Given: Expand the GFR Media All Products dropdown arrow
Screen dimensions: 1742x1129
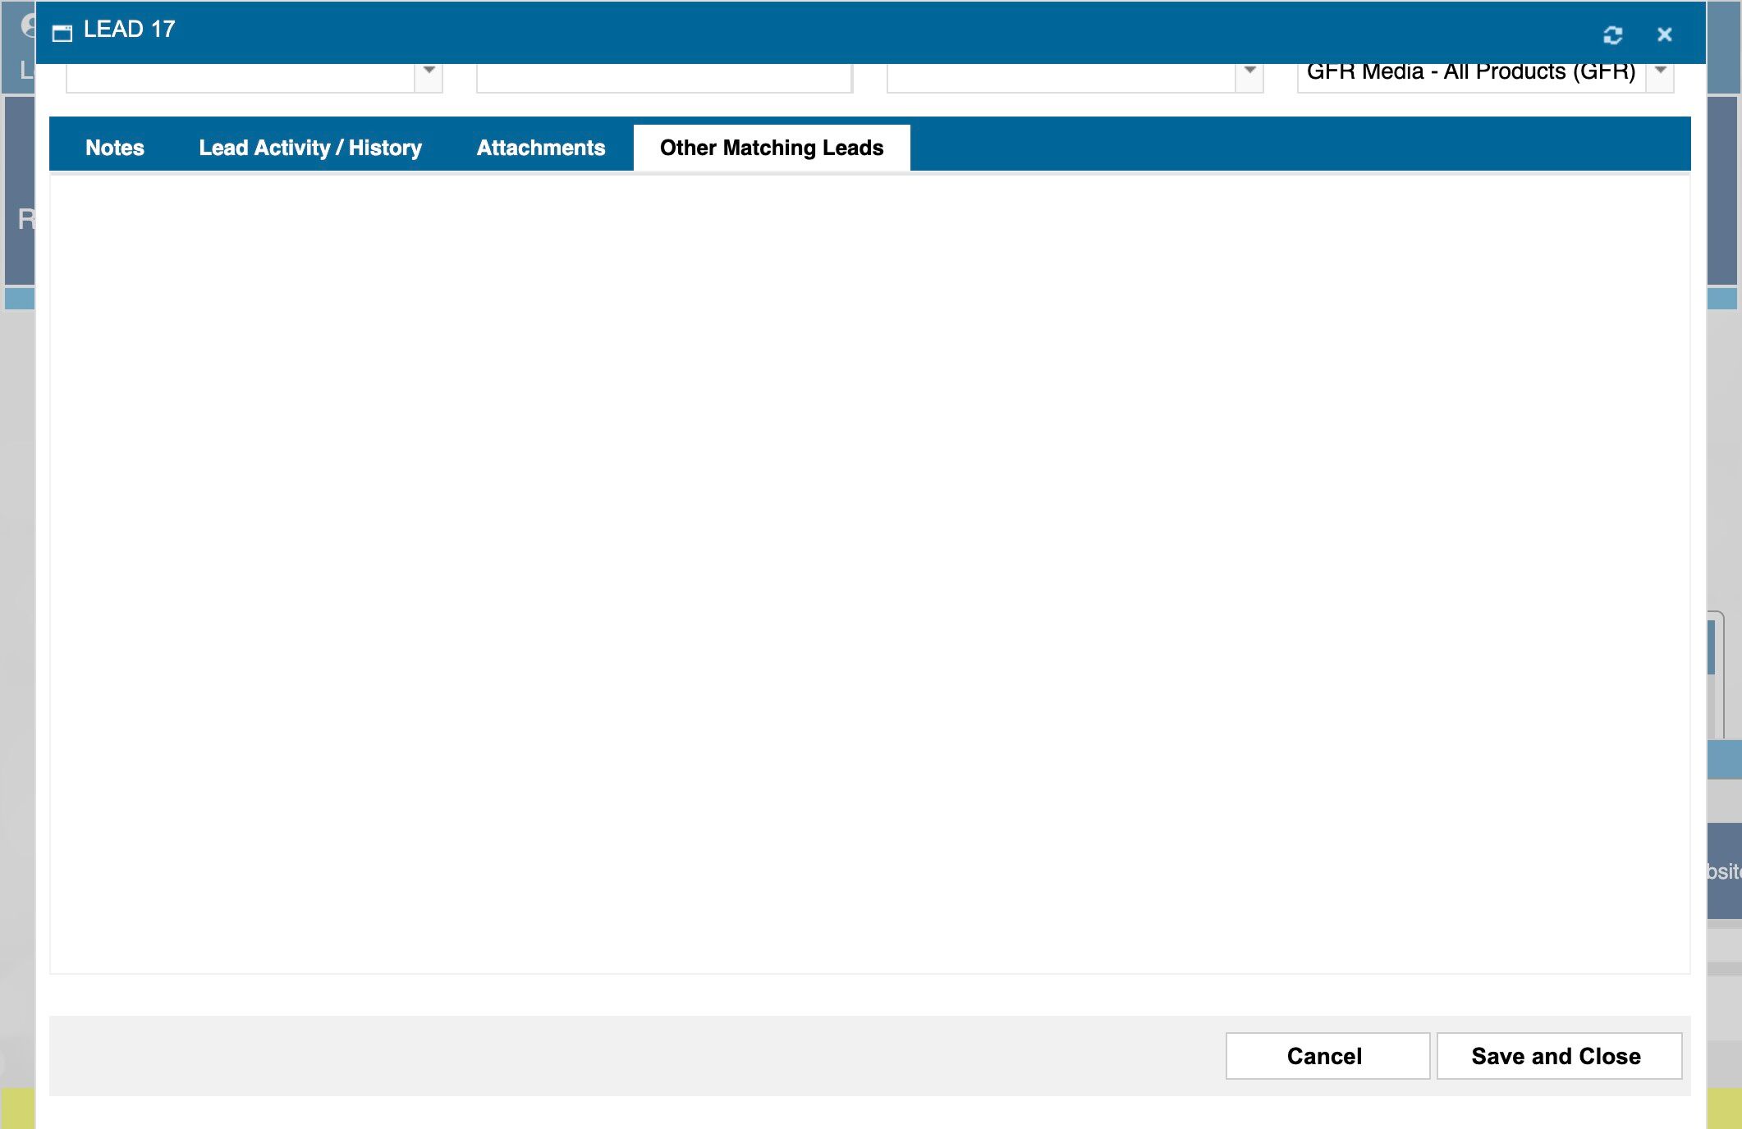Looking at the screenshot, I should pyautogui.click(x=1660, y=74).
